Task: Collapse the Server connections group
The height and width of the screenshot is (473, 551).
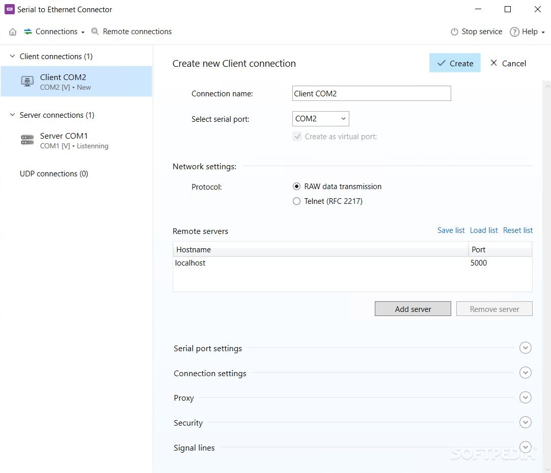Action: [x=12, y=115]
